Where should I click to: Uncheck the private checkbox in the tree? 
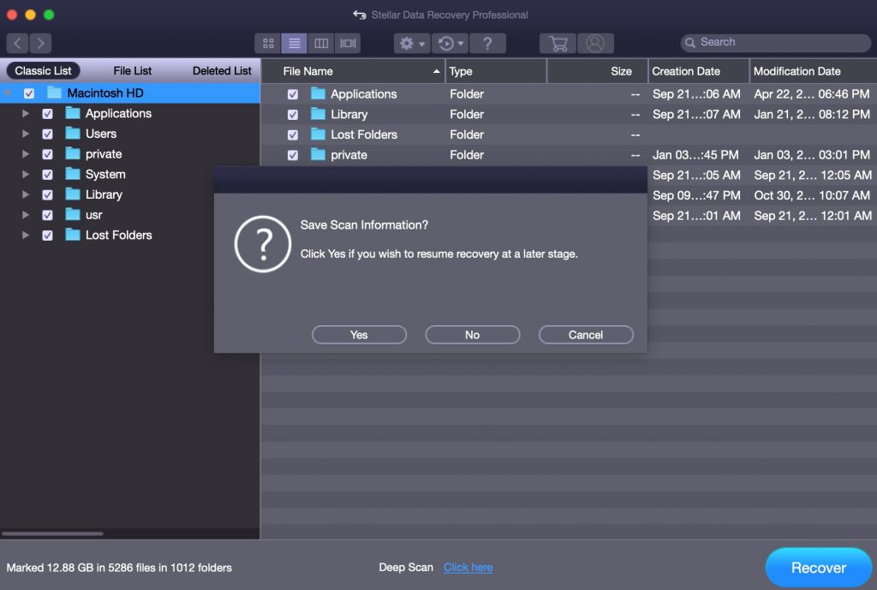coord(48,154)
